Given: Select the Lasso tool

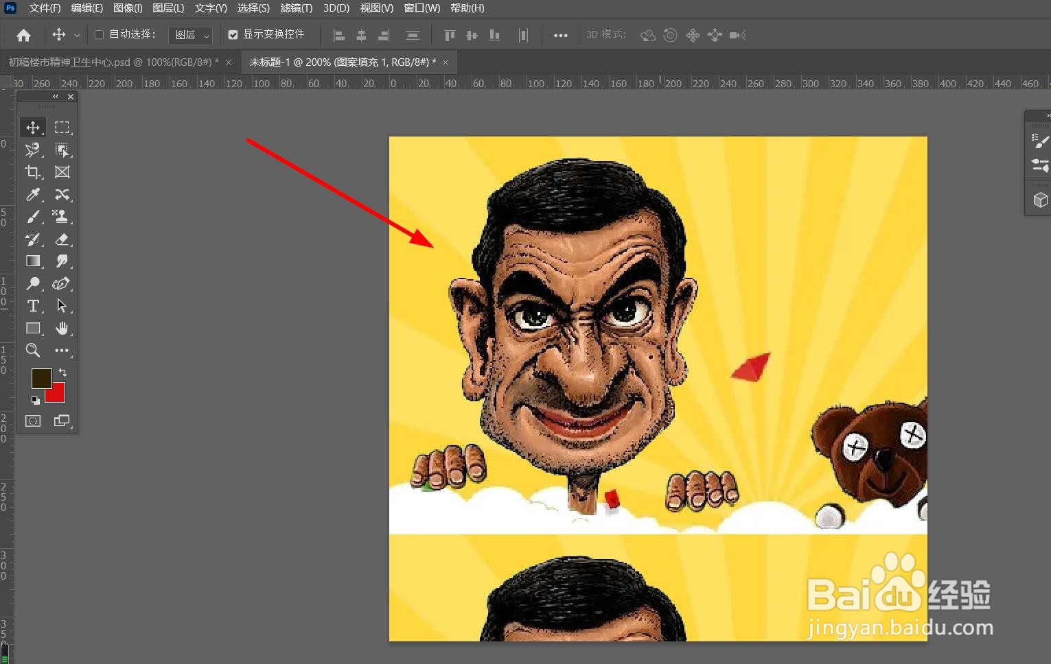Looking at the screenshot, I should [x=32, y=150].
